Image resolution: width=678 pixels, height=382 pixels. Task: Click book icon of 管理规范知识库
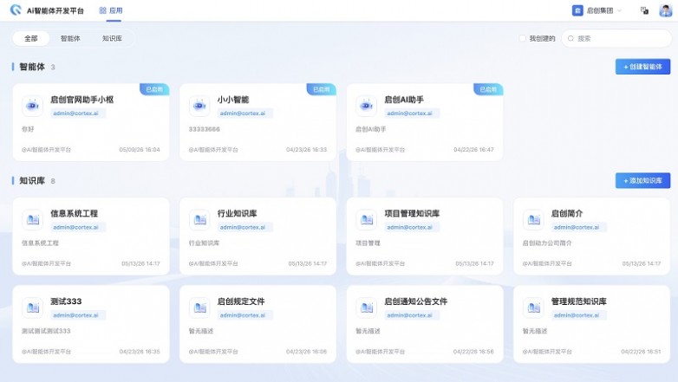(x=533, y=308)
